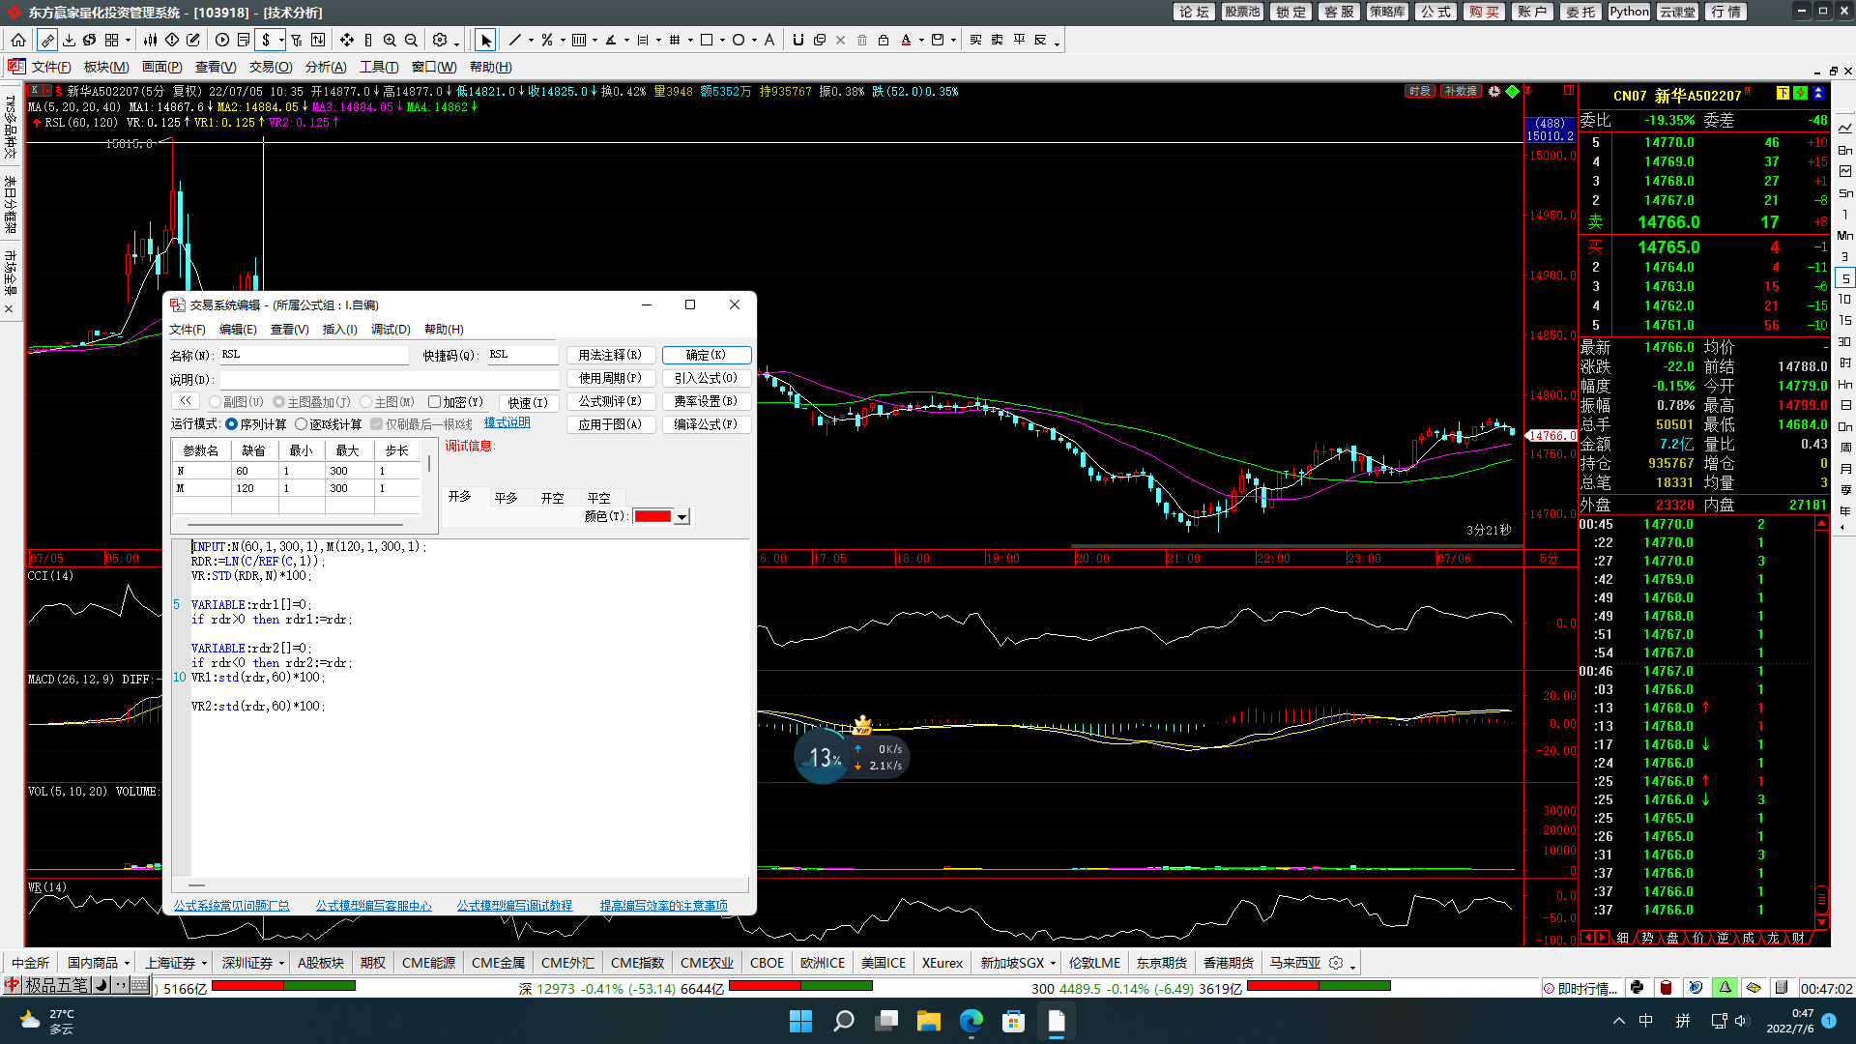Viewport: 1856px width, 1044px height.
Task: Open the four-grid layout icon
Action: [111, 40]
